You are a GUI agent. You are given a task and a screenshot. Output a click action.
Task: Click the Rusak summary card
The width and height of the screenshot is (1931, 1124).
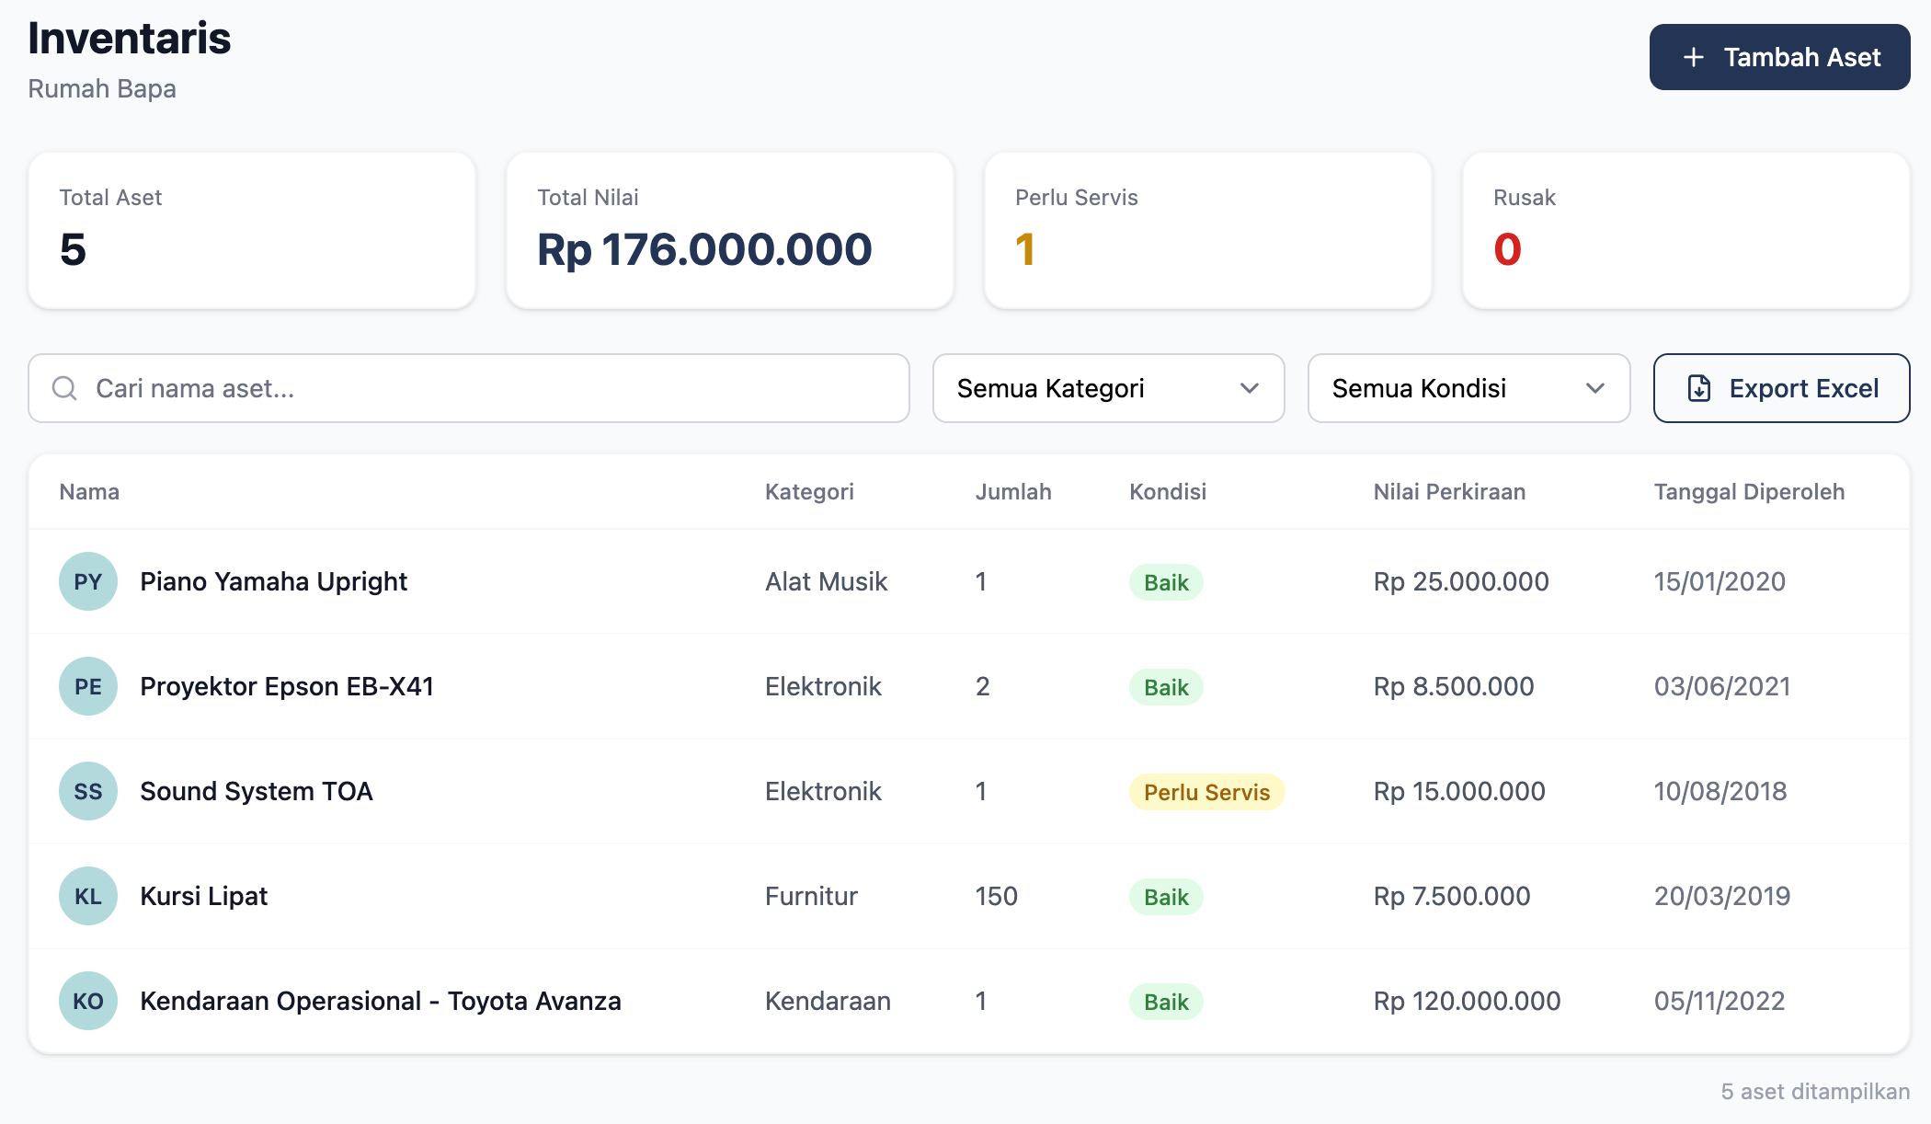click(x=1686, y=231)
